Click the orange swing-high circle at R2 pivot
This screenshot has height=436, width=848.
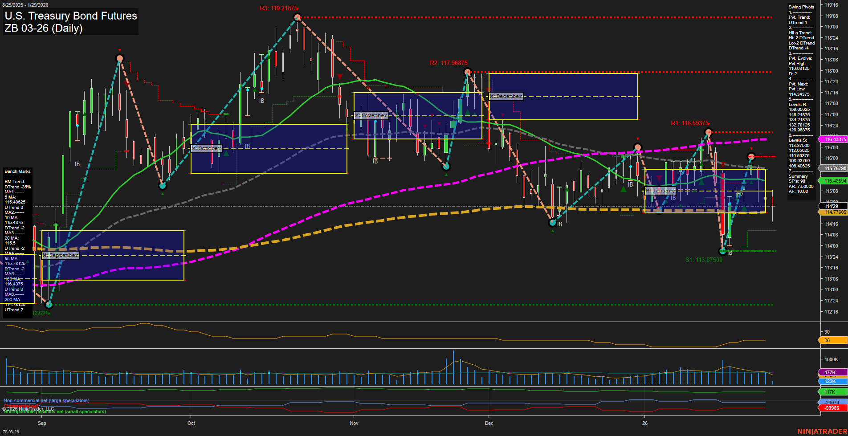pyautogui.click(x=467, y=71)
